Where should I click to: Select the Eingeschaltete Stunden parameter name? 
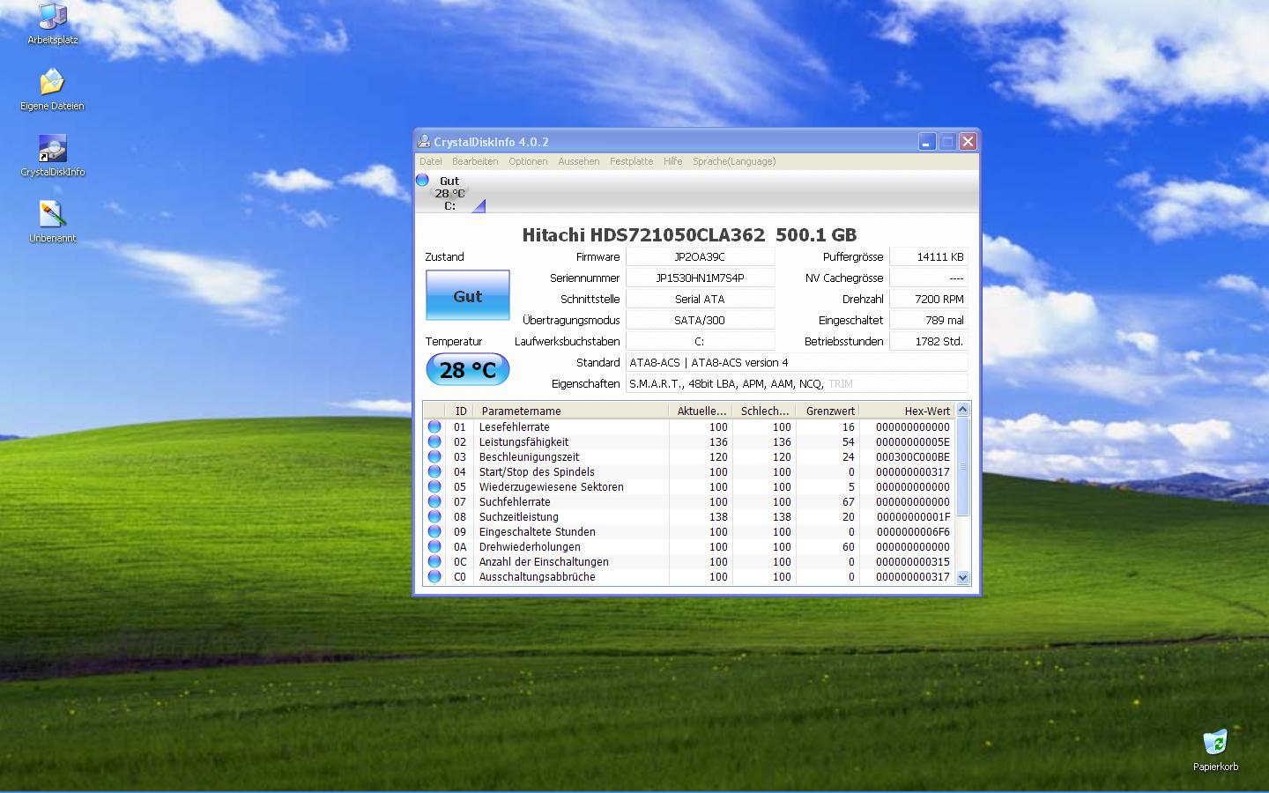point(537,531)
